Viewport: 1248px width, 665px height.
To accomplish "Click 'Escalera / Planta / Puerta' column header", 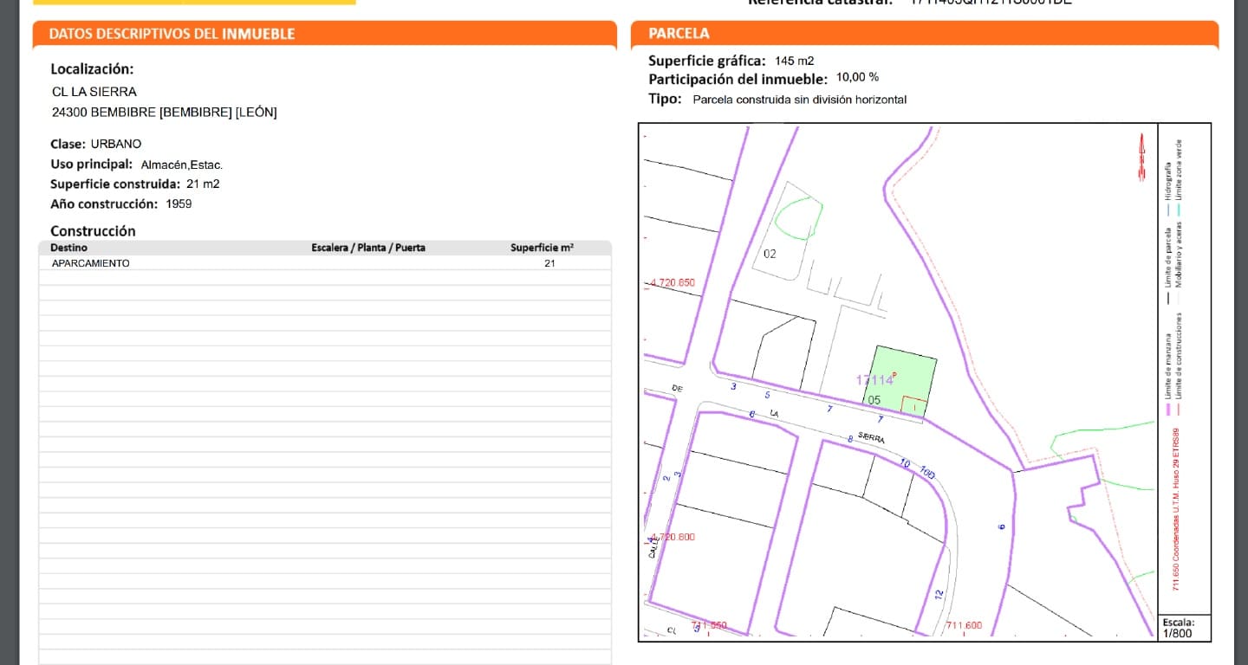I will [368, 248].
